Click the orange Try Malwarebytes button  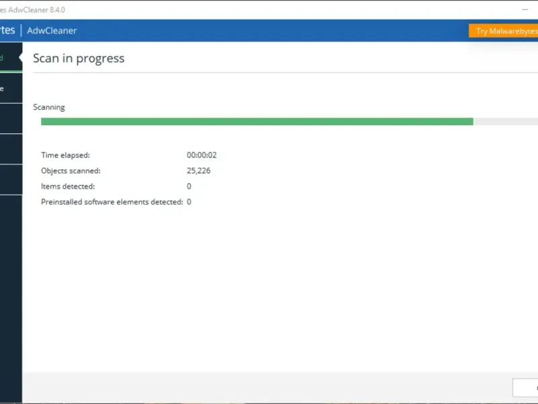pyautogui.click(x=503, y=31)
